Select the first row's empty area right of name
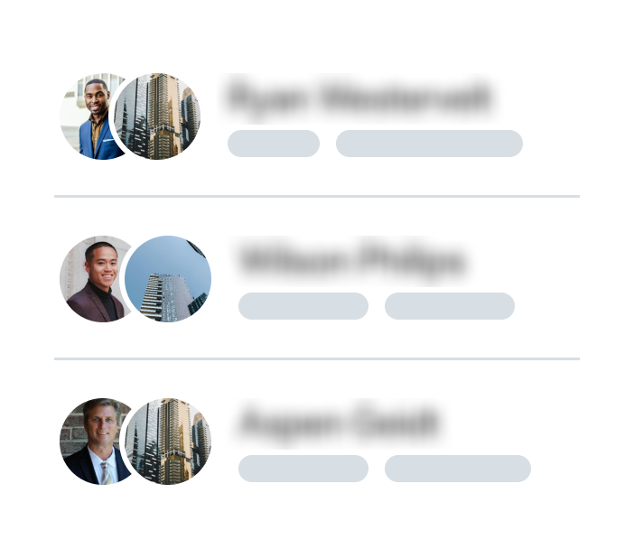 coord(537,98)
